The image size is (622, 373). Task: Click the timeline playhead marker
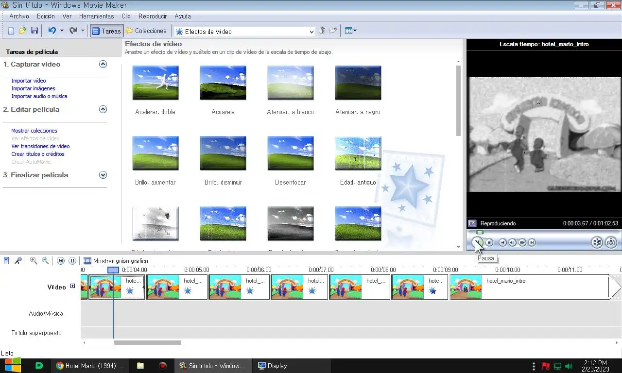113,270
